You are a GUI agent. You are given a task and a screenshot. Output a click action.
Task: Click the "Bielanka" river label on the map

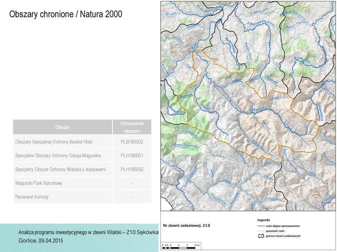point(175,109)
